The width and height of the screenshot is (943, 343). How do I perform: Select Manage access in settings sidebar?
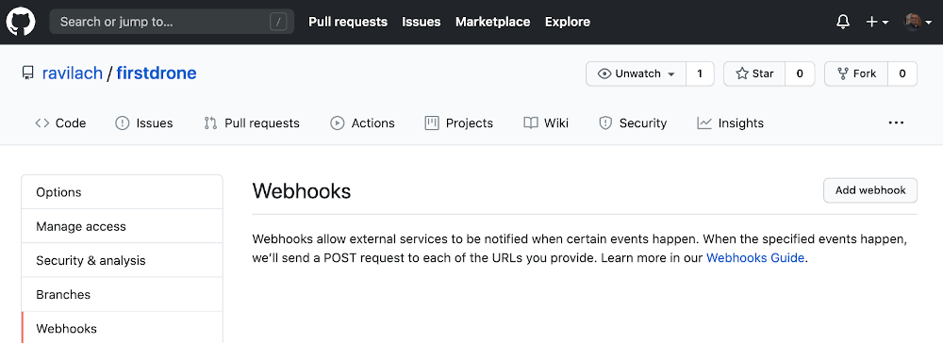click(122, 226)
